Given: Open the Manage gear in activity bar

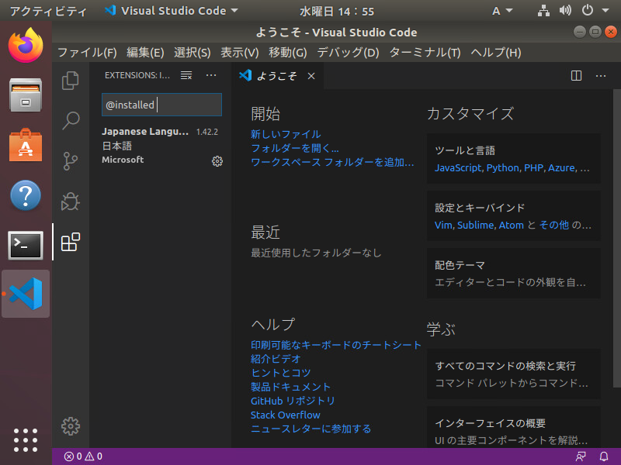Looking at the screenshot, I should click(71, 426).
